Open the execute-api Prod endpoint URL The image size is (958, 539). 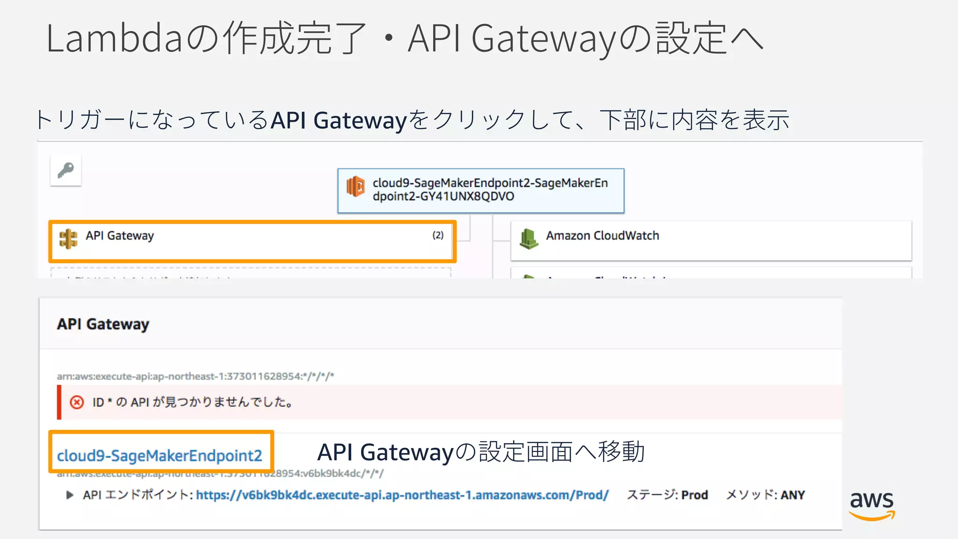point(402,495)
